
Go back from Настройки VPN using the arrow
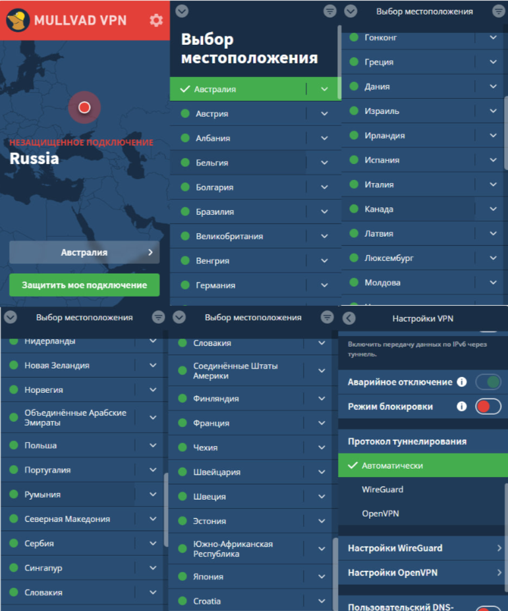pyautogui.click(x=349, y=318)
